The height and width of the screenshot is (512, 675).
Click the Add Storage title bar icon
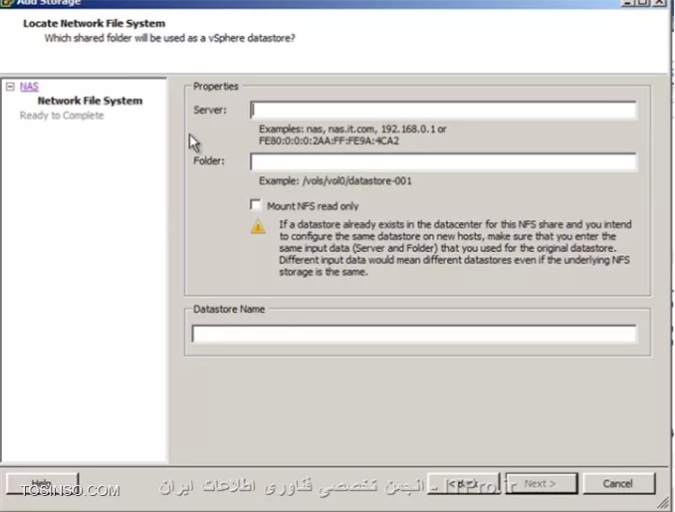(x=6, y=3)
